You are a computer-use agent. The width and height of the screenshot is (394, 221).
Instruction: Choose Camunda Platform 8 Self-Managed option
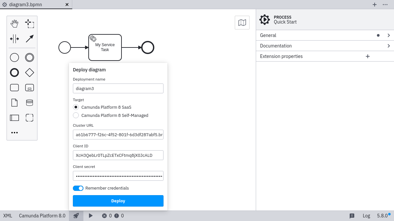[76, 115]
